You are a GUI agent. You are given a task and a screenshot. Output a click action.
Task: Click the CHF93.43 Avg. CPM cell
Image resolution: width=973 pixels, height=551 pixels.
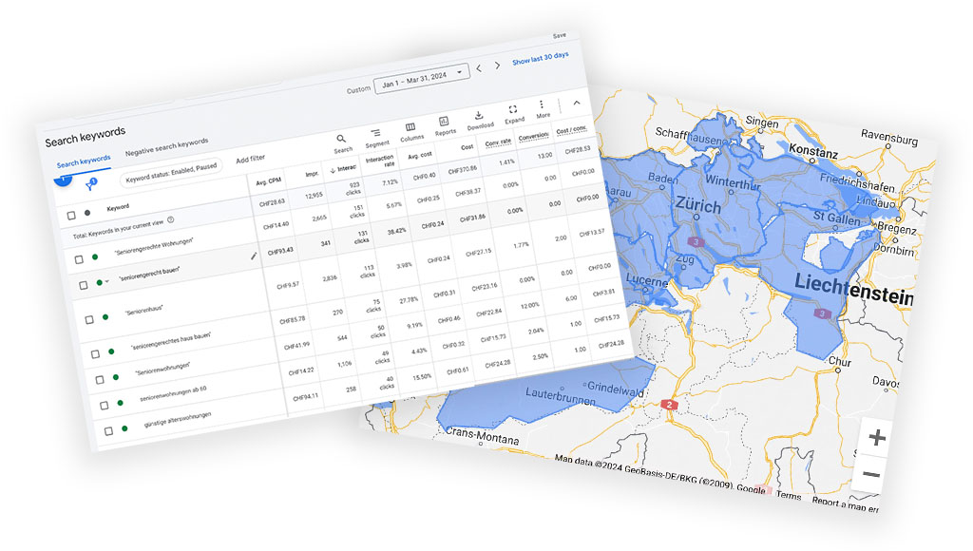[x=280, y=252]
